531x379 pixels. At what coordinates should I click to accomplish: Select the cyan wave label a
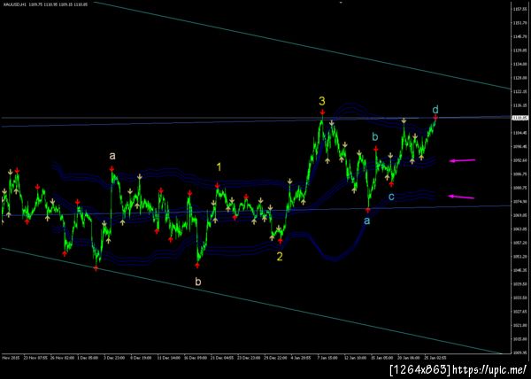366,220
